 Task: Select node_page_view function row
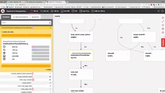26,89
